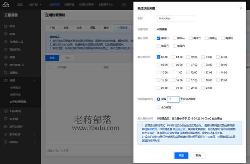This screenshot has width=250, height=164.
Task: Click the 专用宿主机 sidebar icon
Action: coord(6,42)
